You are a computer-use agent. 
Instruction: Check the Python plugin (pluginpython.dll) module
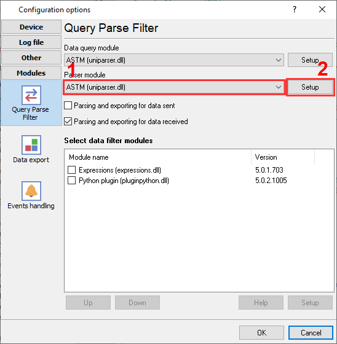pos(71,181)
